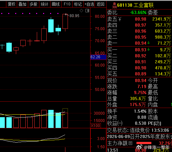The image size is (172, 152).
Task: Click the 买四 price 80.90
Action: tap(141, 68)
